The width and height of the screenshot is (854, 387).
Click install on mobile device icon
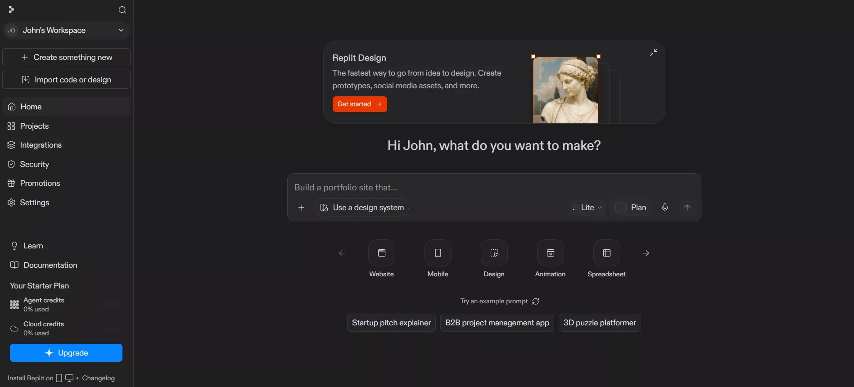59,378
